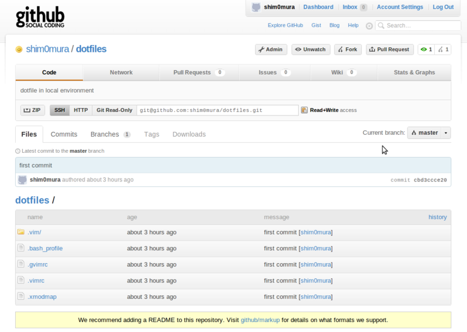Select the Commits subtab
467x332 pixels.
click(64, 134)
